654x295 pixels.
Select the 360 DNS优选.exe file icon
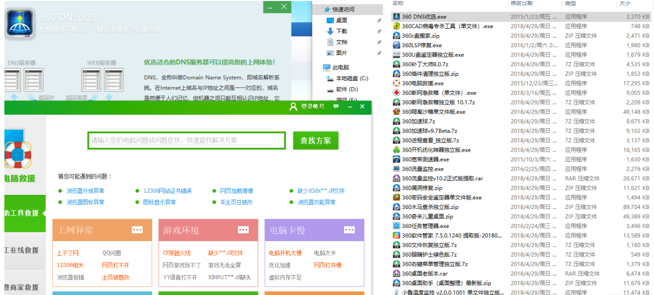[x=396, y=17]
